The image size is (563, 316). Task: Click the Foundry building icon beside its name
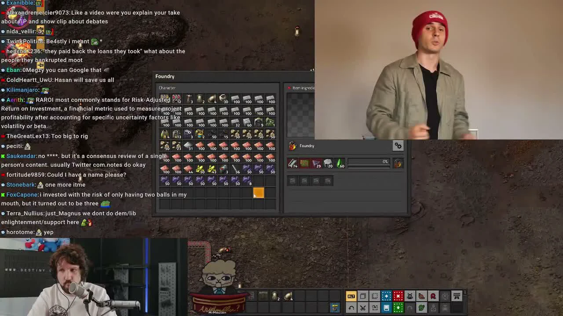click(292, 146)
